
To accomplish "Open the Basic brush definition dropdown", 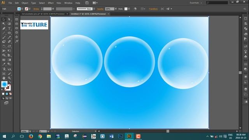I will pos(94,9).
